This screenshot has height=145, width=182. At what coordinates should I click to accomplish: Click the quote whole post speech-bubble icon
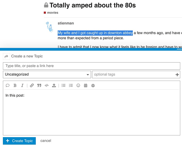pos(8,86)
